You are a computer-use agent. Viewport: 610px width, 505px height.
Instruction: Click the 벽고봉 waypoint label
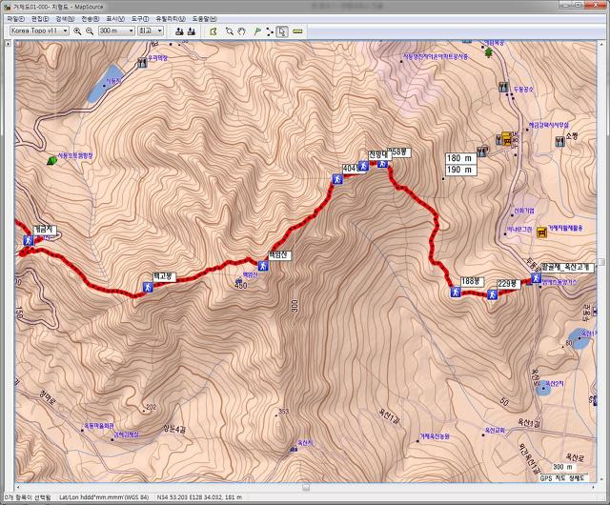(164, 276)
